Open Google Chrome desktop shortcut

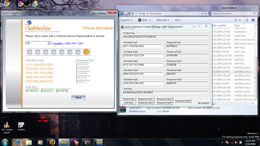tap(7, 5)
